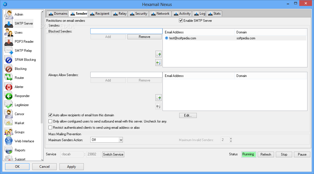Click the Apply button
The width and height of the screenshot is (314, 174).
click(x=71, y=167)
